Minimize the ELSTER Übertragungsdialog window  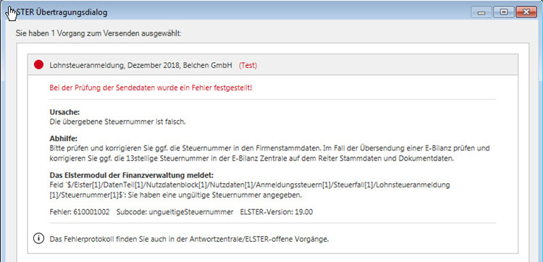481,12
